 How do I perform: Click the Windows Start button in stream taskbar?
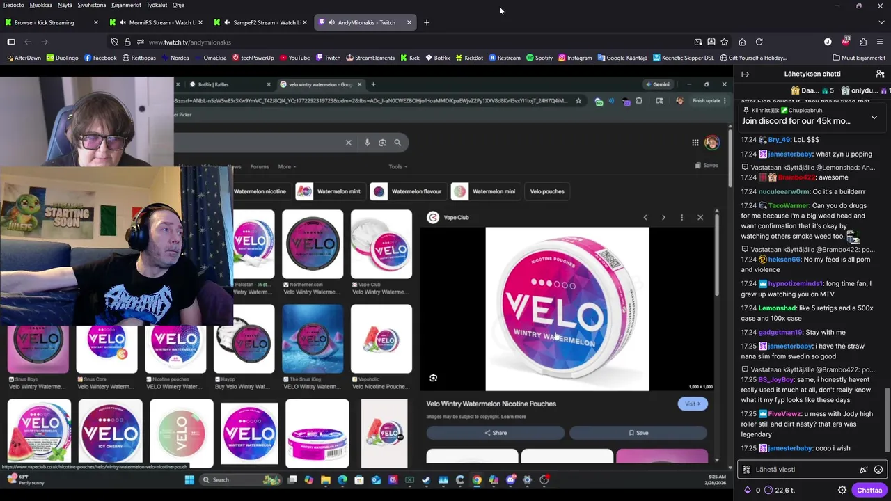click(189, 479)
